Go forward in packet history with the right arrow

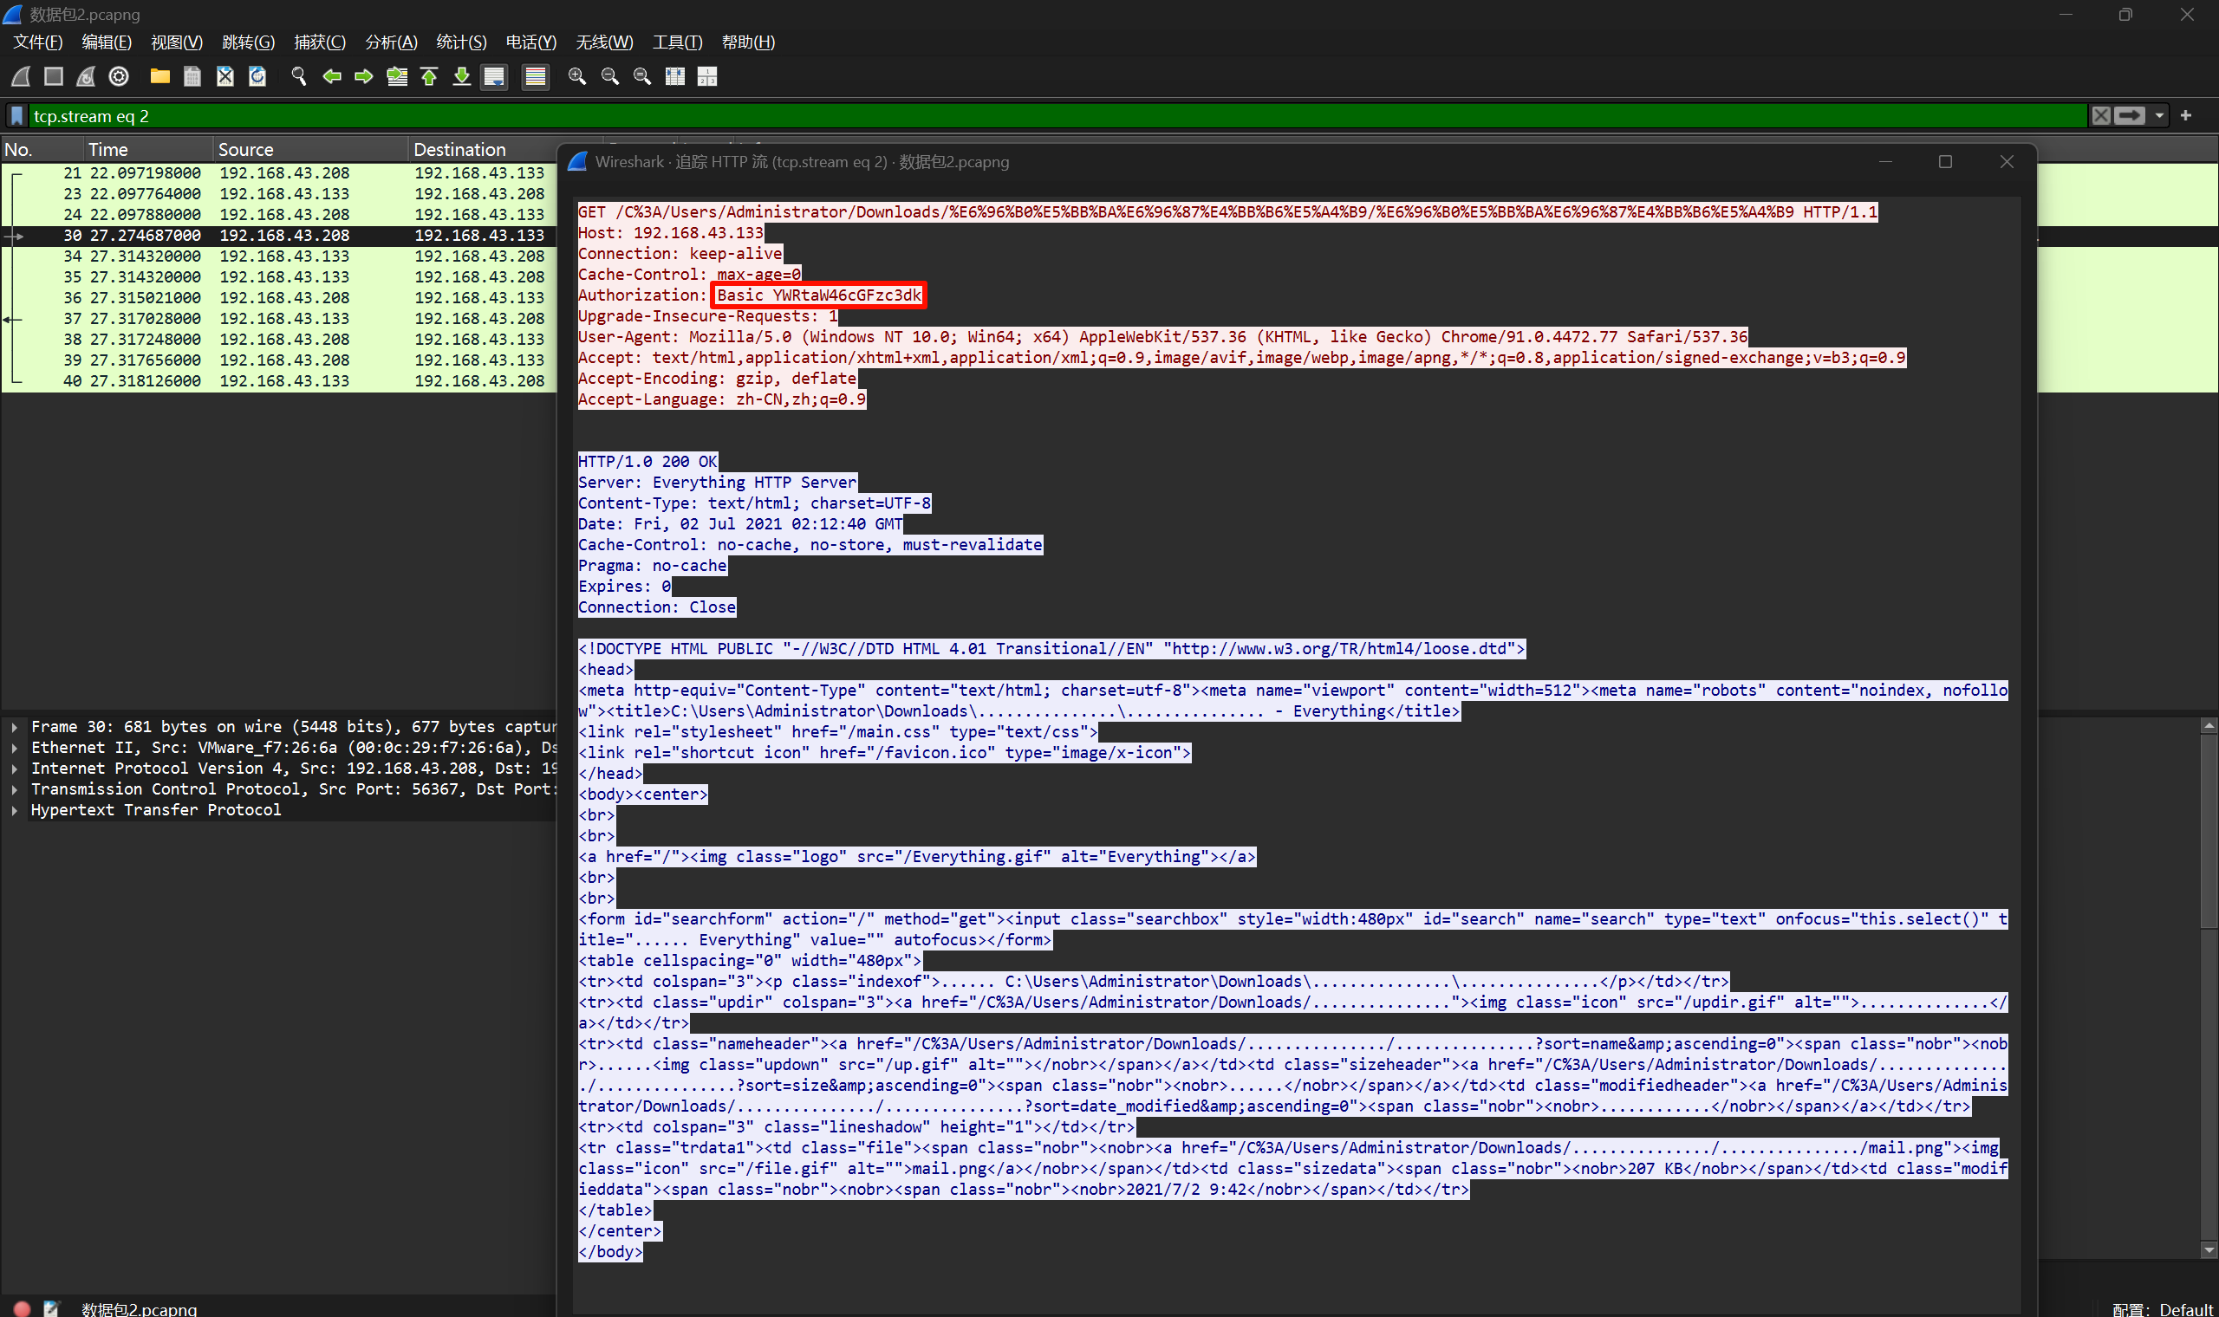364,76
